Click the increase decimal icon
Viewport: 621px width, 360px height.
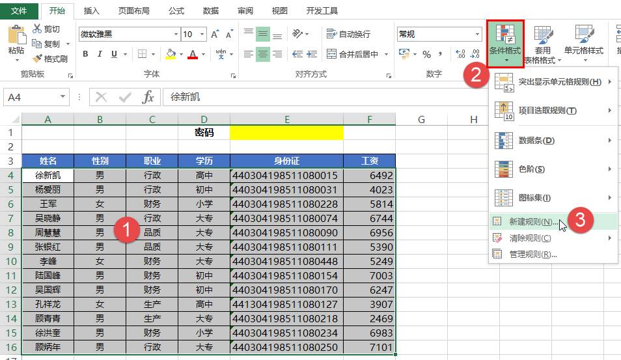click(x=460, y=54)
